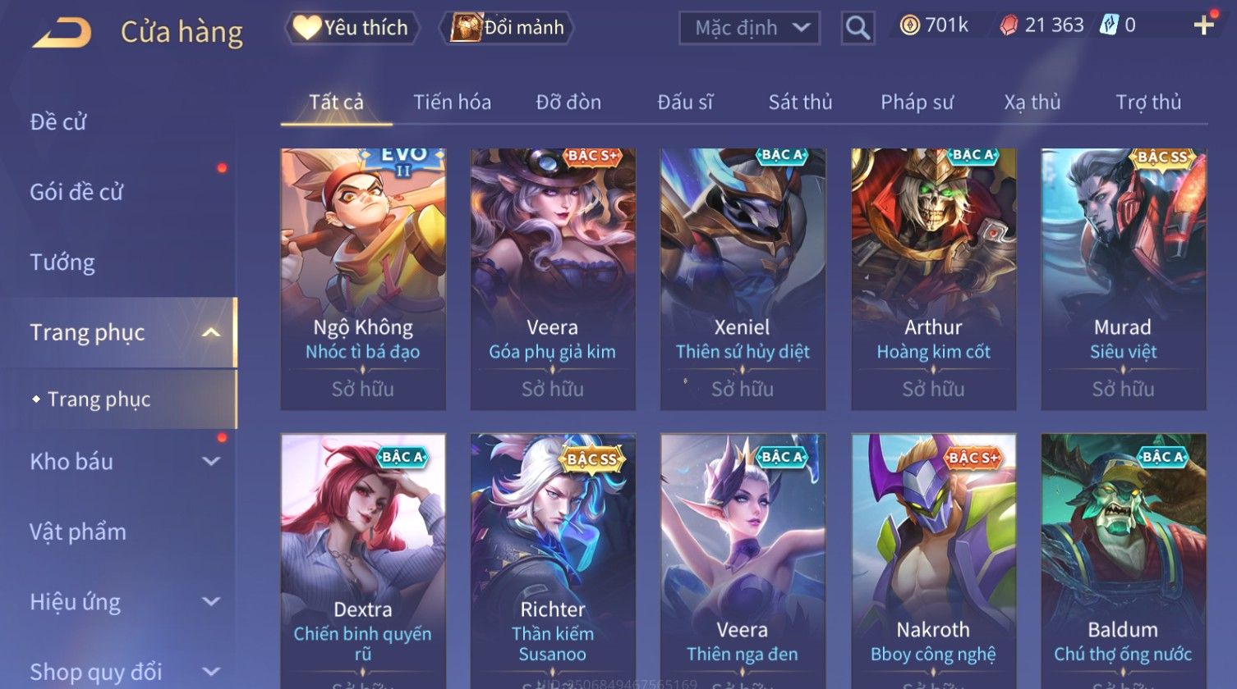Switch to the Sát thủ tab
Viewport: 1237px width, 689px height.
[x=800, y=103]
